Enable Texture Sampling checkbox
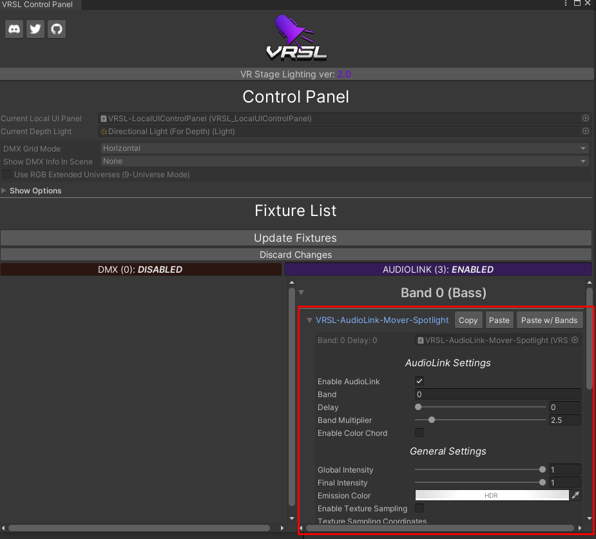The width and height of the screenshot is (596, 539). [x=419, y=508]
